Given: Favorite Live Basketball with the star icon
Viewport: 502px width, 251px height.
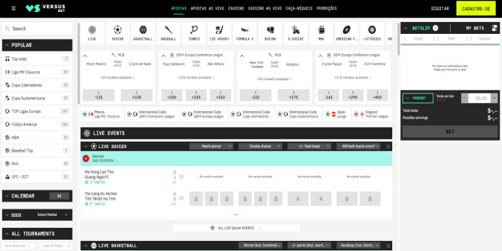Looking at the screenshot, I should 388,245.
